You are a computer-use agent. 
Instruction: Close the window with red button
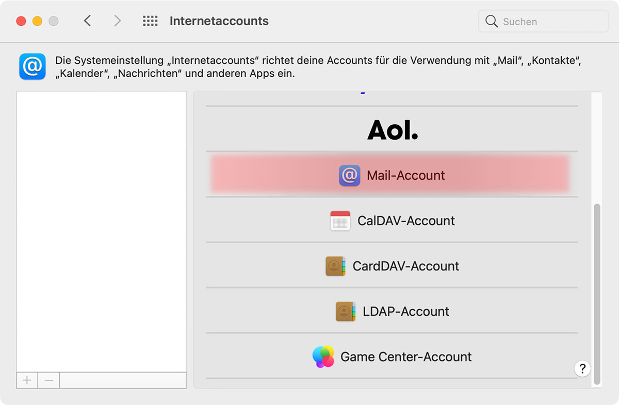[21, 21]
